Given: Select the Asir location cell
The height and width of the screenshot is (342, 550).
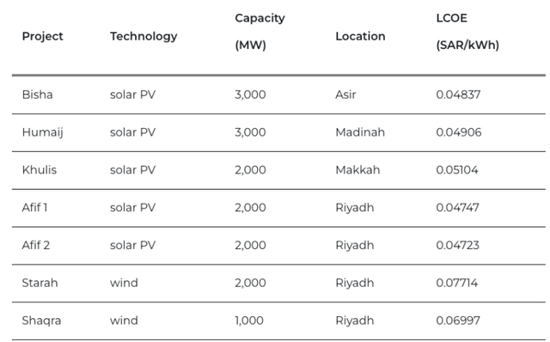Looking at the screenshot, I should coord(345,95).
